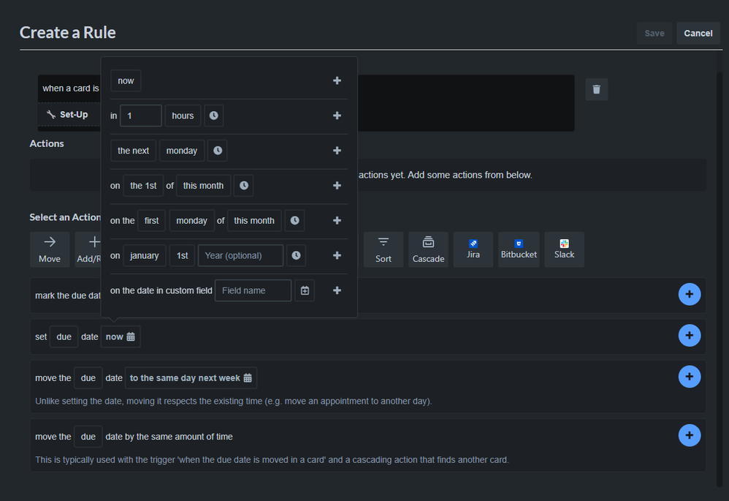Select the Jira integration icon

[x=473, y=249]
